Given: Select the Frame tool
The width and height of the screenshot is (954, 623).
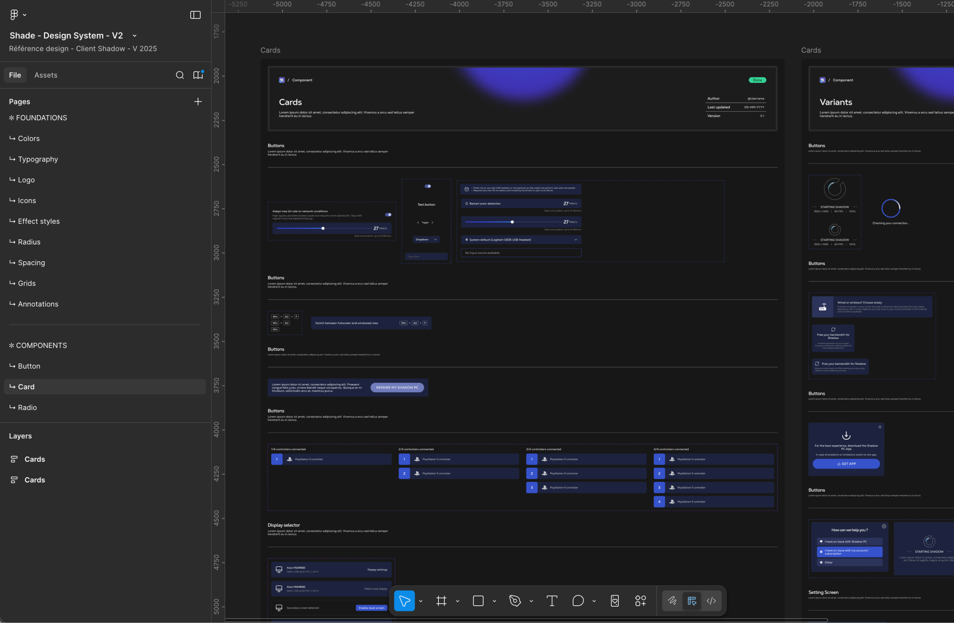Looking at the screenshot, I should pos(441,601).
